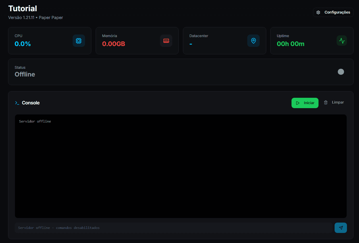Click Limpar to clear the console
This screenshot has height=243, width=359.
(x=338, y=102)
